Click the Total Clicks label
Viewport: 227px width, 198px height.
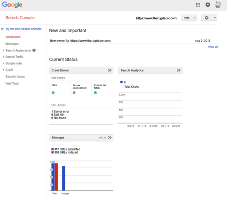(x=131, y=87)
